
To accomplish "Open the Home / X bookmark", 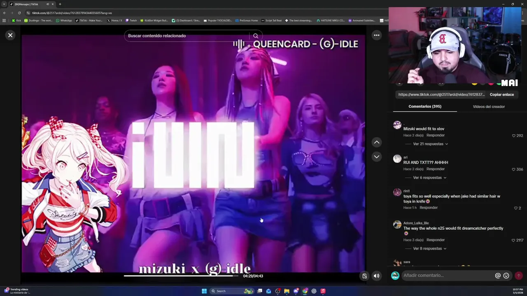I will click(114, 20).
